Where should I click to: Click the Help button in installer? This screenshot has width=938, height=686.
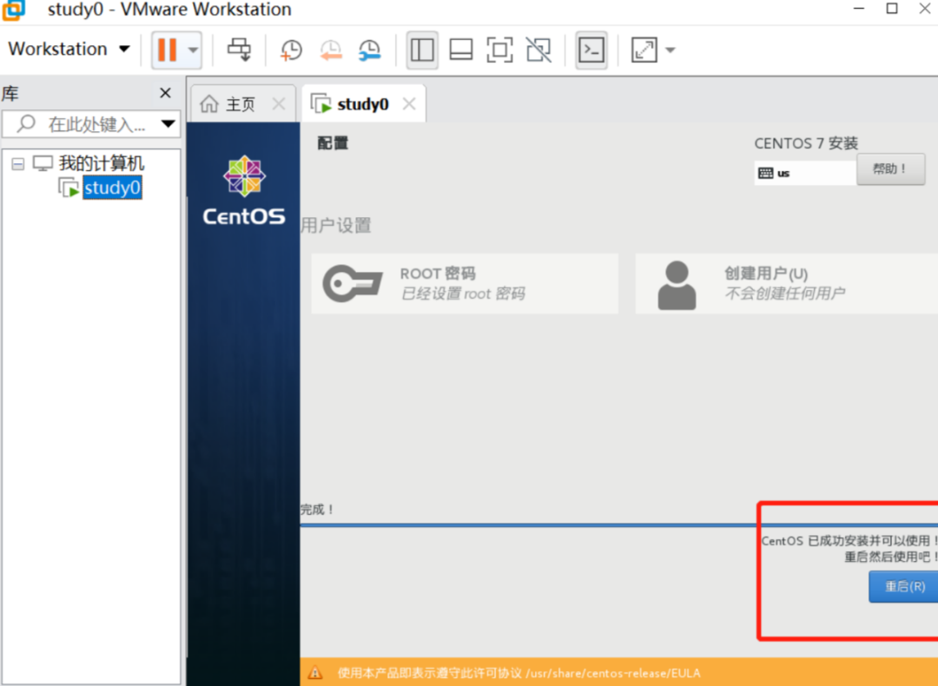(891, 169)
